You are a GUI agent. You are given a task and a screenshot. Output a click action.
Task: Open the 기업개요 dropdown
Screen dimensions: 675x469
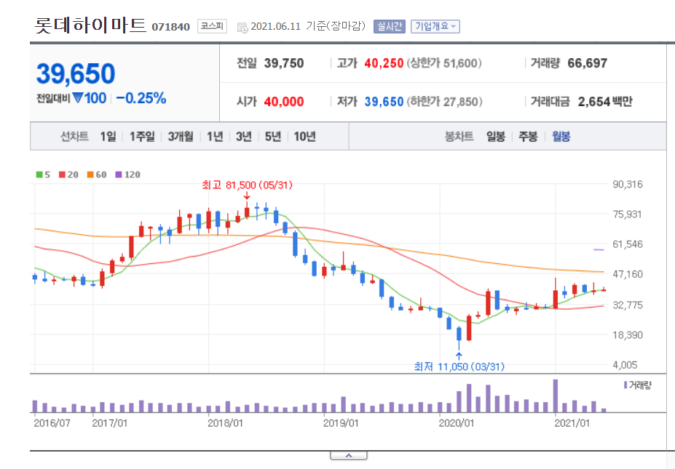[435, 27]
